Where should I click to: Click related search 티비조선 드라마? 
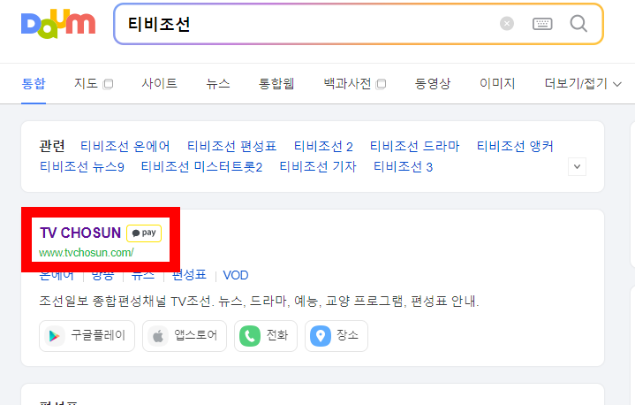coord(415,146)
